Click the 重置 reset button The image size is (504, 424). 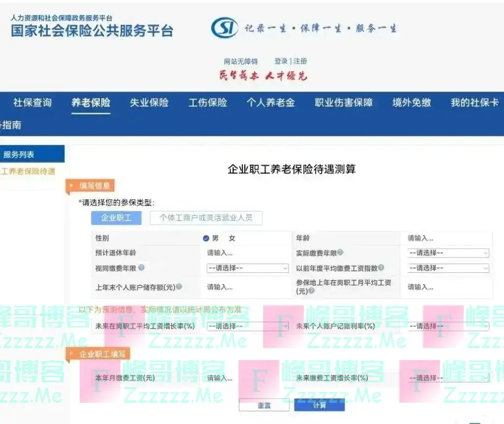click(264, 405)
